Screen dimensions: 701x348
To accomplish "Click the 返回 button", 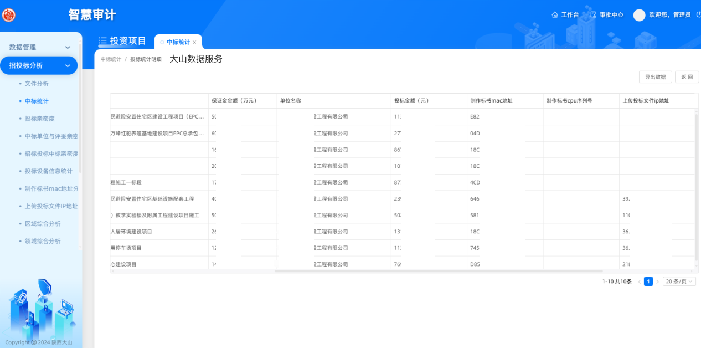I will click(687, 77).
